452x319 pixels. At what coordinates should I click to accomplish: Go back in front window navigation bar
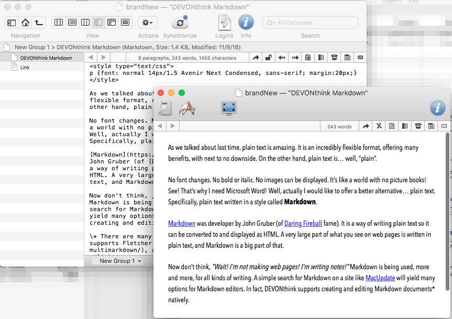click(160, 126)
